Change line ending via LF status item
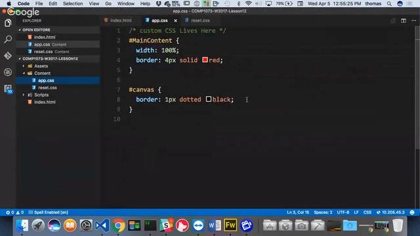Viewport: 420px width, 236px height. (x=356, y=212)
